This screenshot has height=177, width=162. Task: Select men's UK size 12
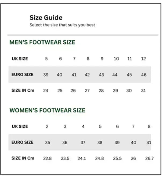[x=143, y=59]
